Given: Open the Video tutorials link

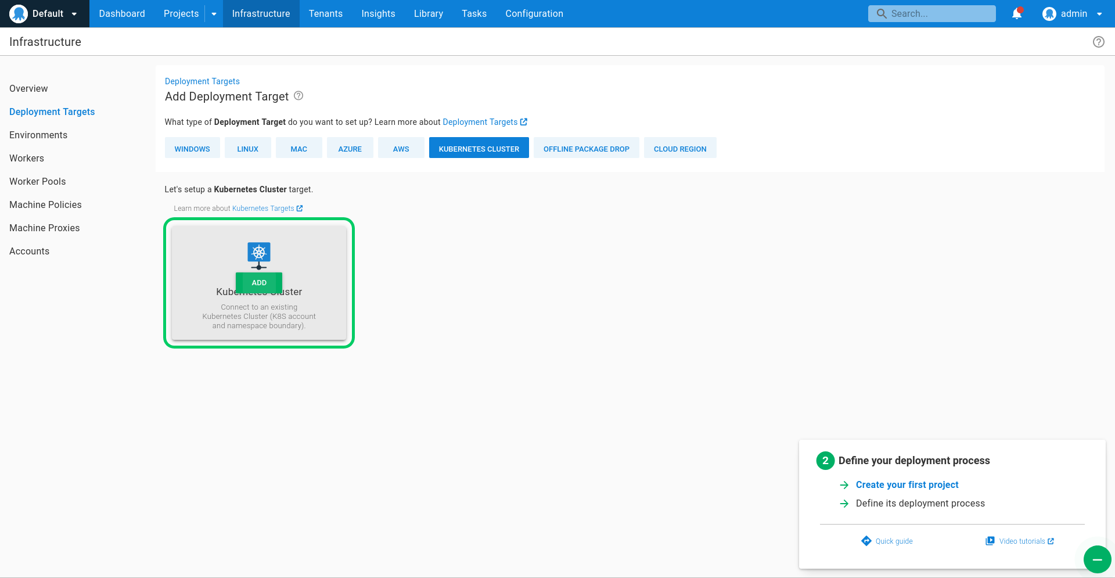Looking at the screenshot, I should coord(1022,541).
